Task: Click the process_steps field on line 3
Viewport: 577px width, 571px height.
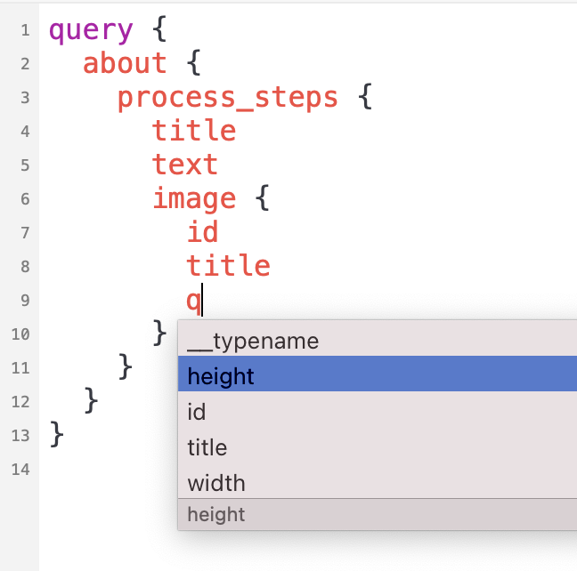Action: point(227,98)
